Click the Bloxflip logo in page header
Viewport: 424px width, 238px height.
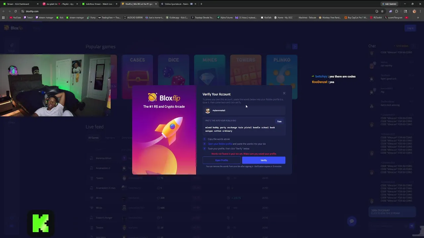click(x=14, y=28)
